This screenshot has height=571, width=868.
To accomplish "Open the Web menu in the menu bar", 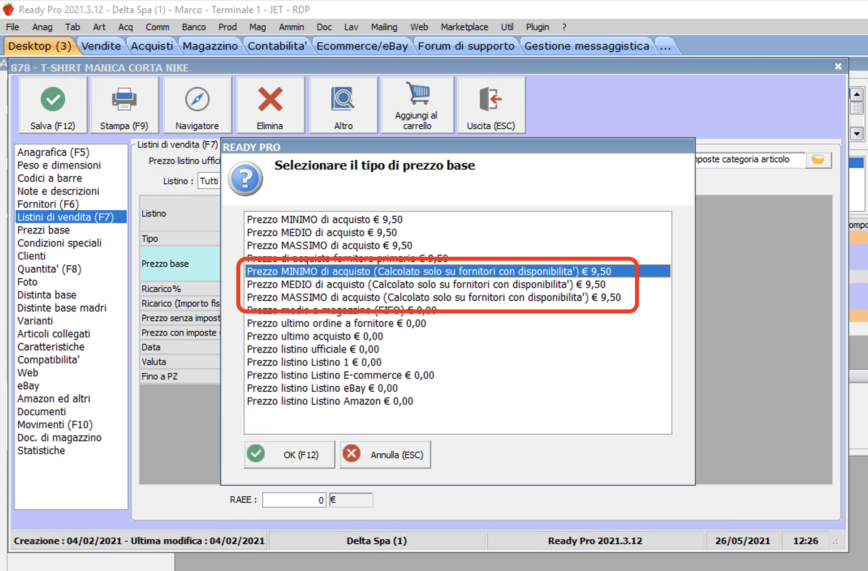I will tap(419, 27).
